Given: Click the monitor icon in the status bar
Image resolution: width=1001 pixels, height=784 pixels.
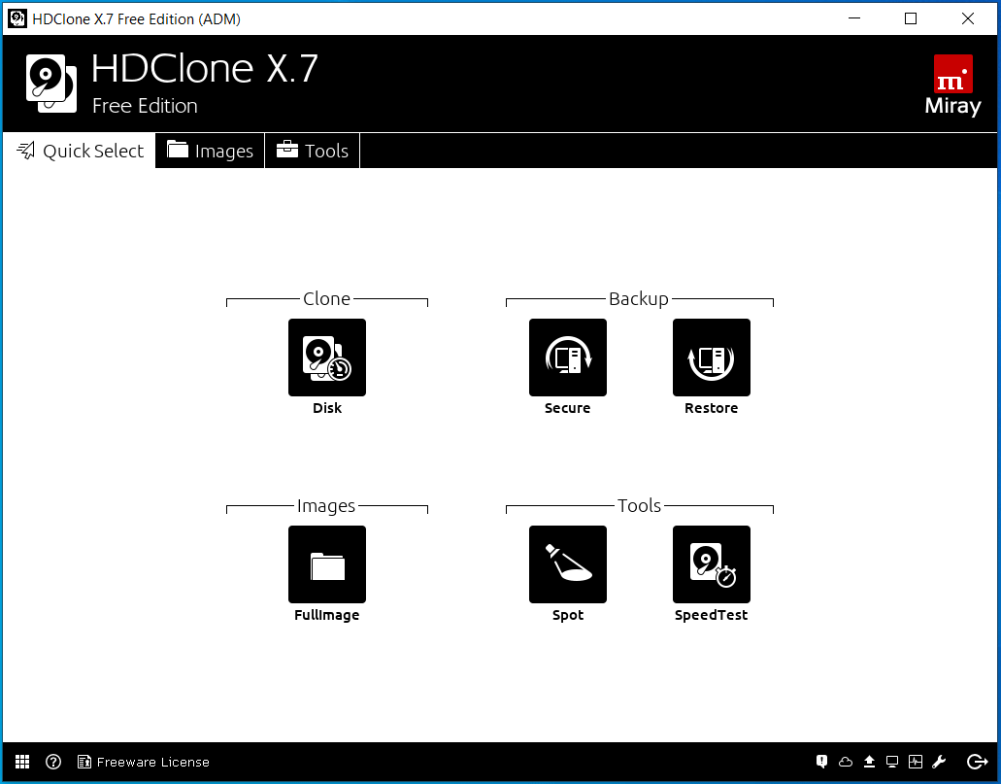Looking at the screenshot, I should pyautogui.click(x=892, y=762).
